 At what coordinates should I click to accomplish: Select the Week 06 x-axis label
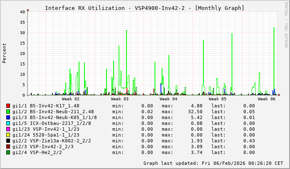click(x=267, y=99)
